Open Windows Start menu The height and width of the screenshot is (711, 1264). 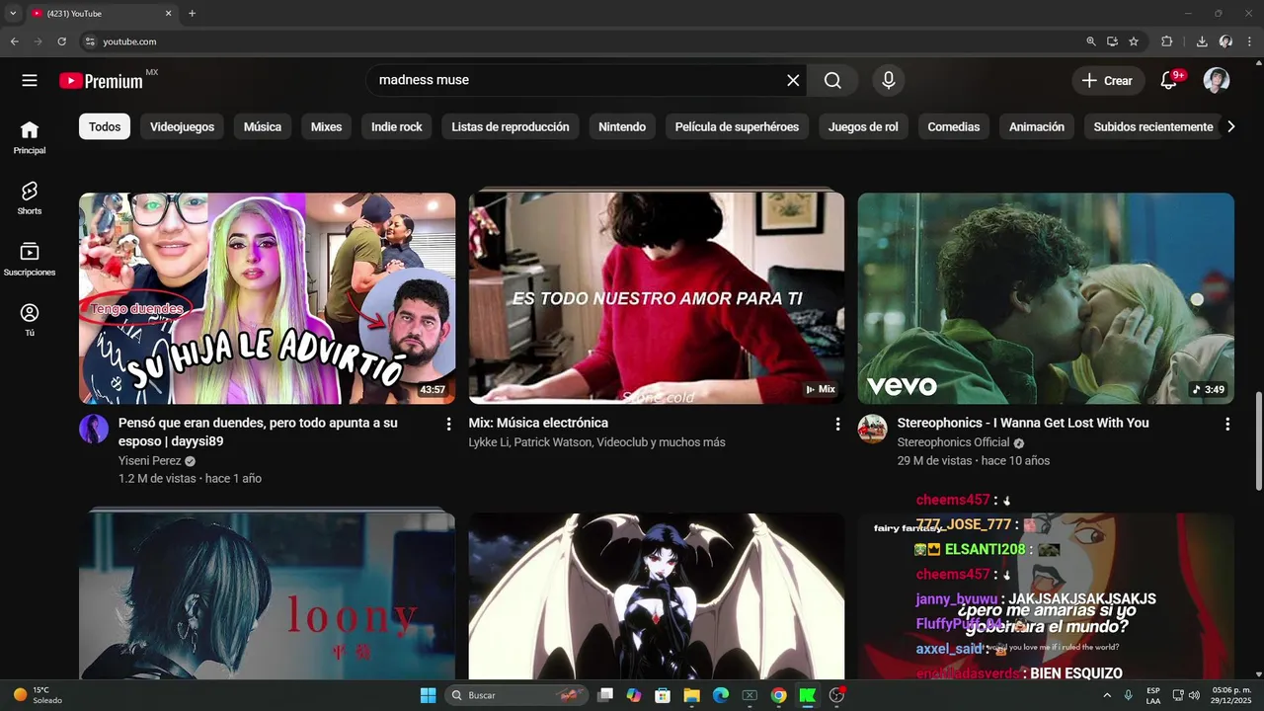(428, 695)
